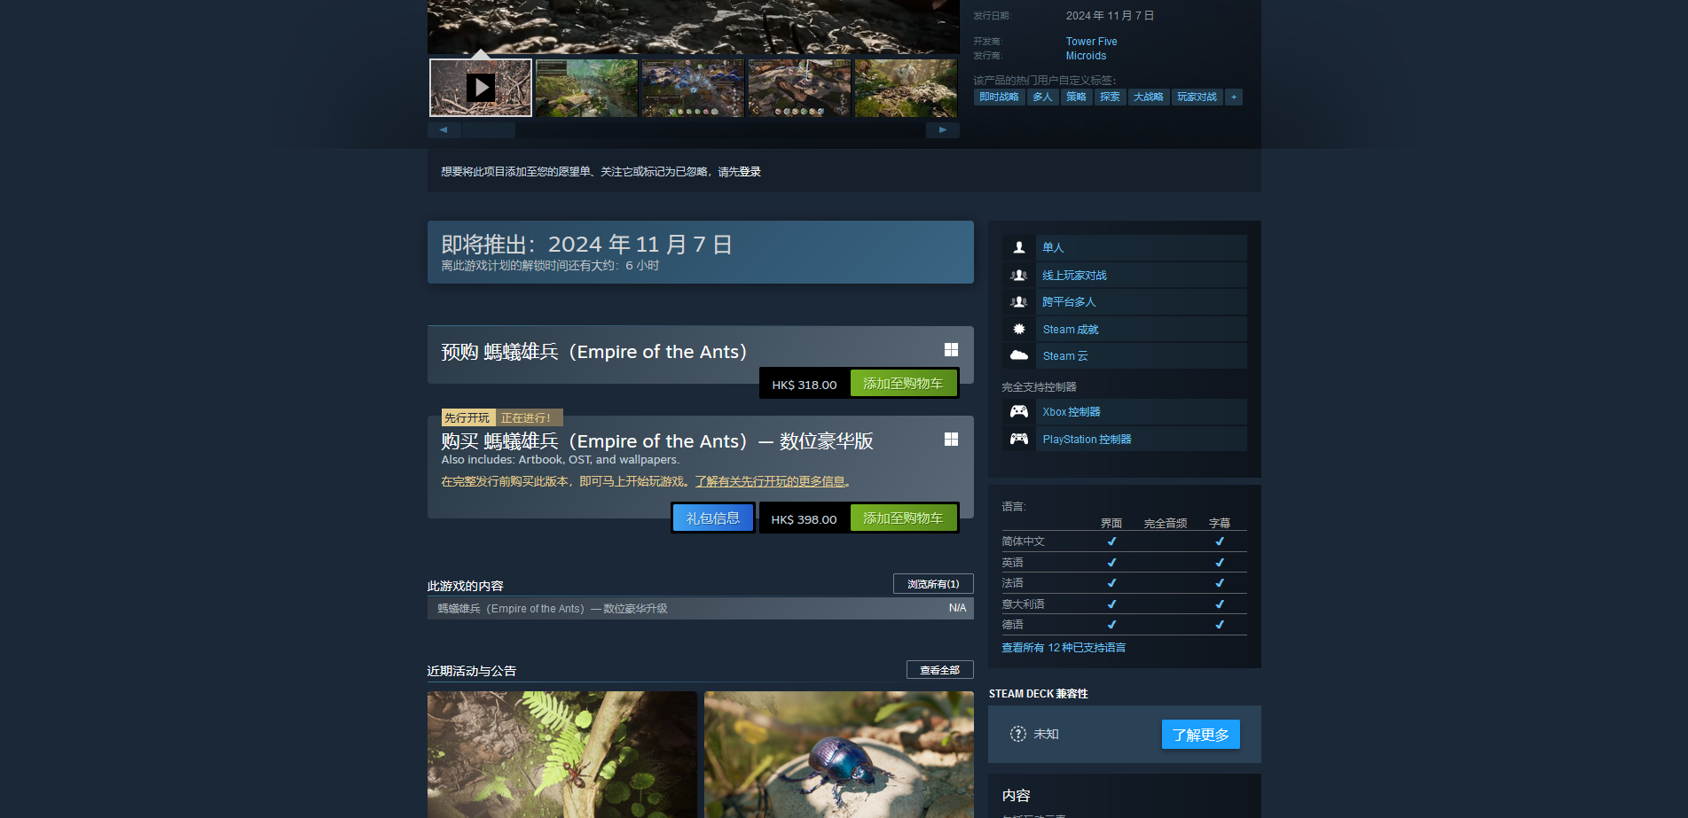Click 简体中文 interface checkmark

1111,541
